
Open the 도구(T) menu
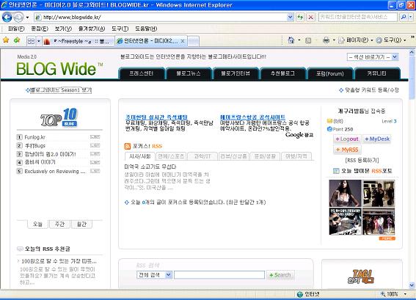point(120,29)
